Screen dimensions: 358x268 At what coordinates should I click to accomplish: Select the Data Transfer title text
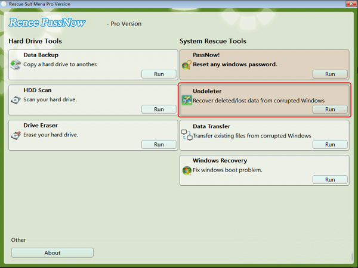point(211,126)
